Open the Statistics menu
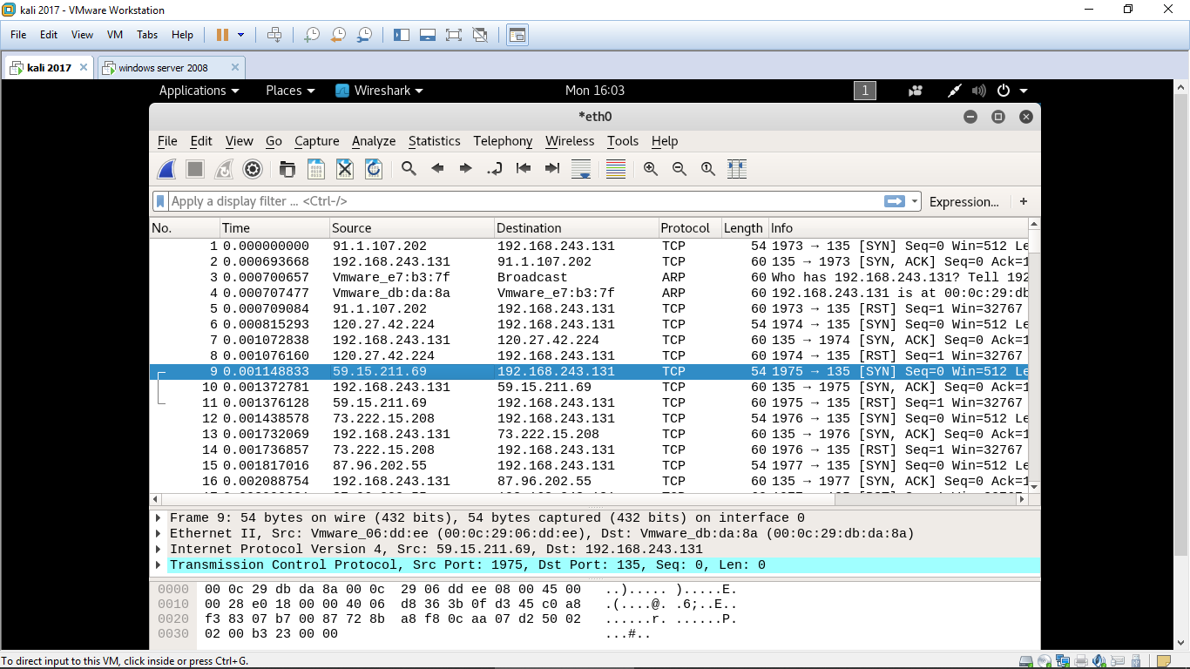Image resolution: width=1190 pixels, height=669 pixels. pyautogui.click(x=434, y=141)
